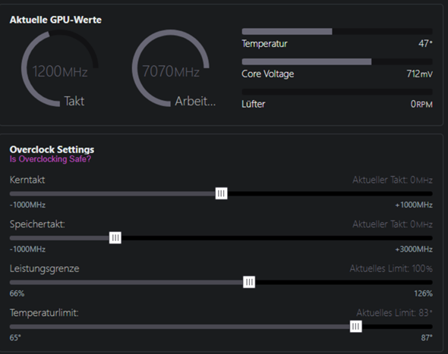Click the 'Aktuelles Limit: 83°' readout
448x354 pixels.
[x=394, y=312]
